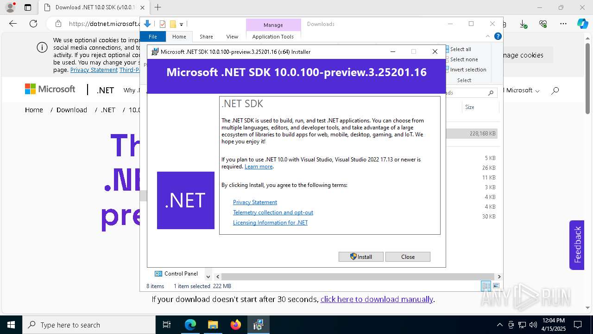Open the Feedback side tab
This screenshot has height=334, width=593.
[x=577, y=245]
